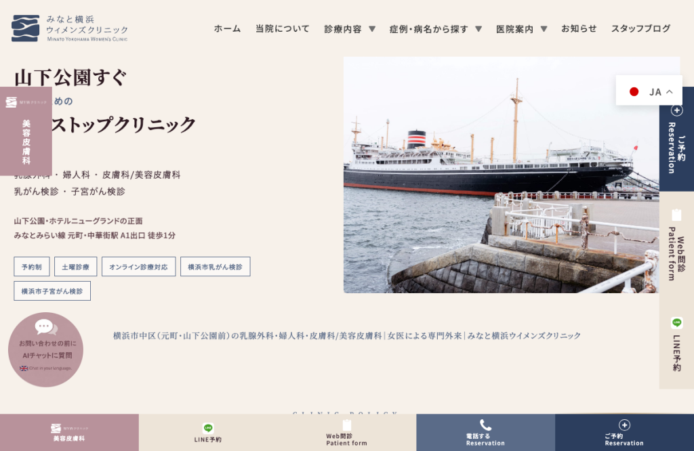694x451 pixels.
Task: Open the 症例・病名から探す menu label
Action: point(429,28)
